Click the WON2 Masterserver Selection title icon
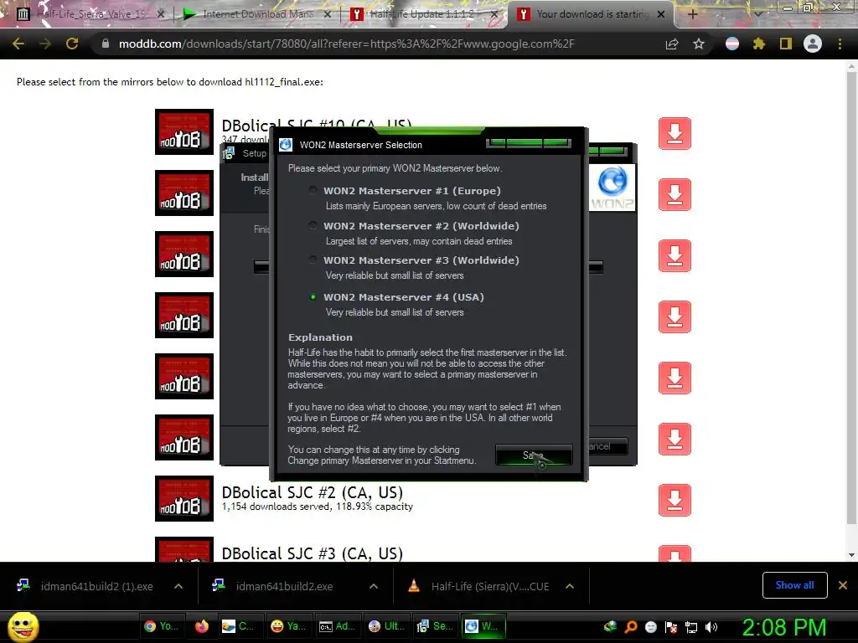The height and width of the screenshot is (643, 858). (x=286, y=145)
